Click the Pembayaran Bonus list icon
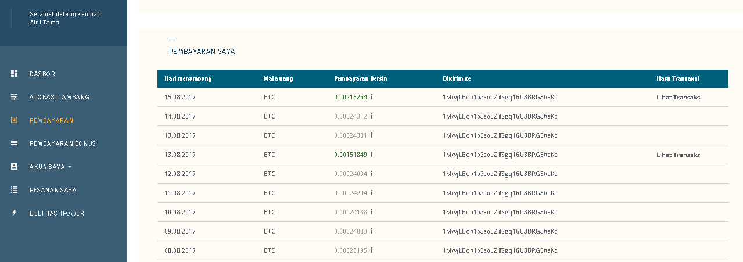The image size is (743, 262). click(x=15, y=143)
